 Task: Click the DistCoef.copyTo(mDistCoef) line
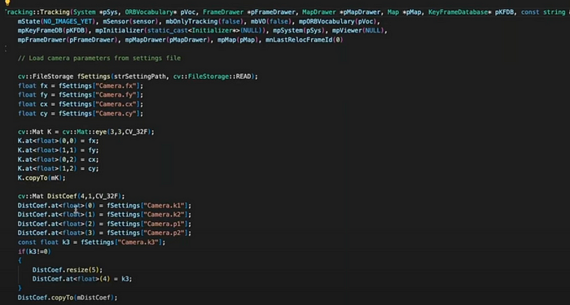click(68, 298)
